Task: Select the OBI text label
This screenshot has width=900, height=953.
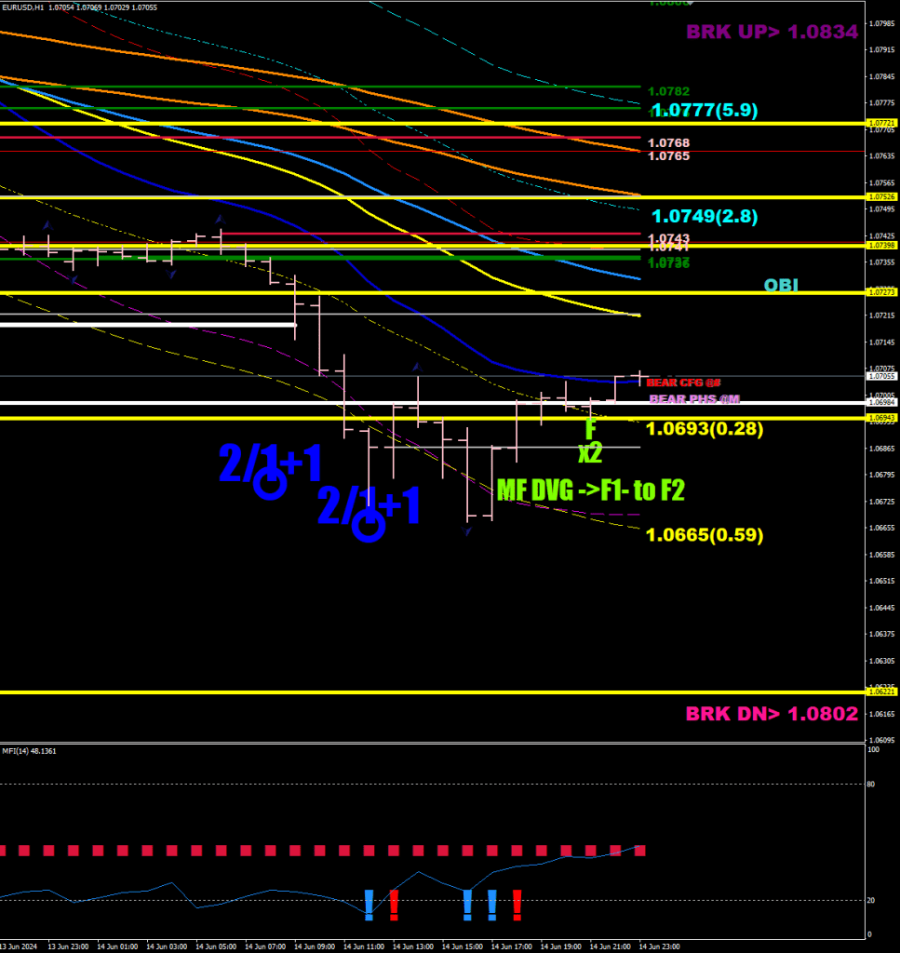Action: coord(781,286)
